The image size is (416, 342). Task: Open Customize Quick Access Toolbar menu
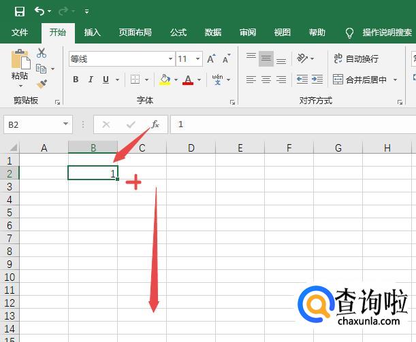(x=86, y=12)
